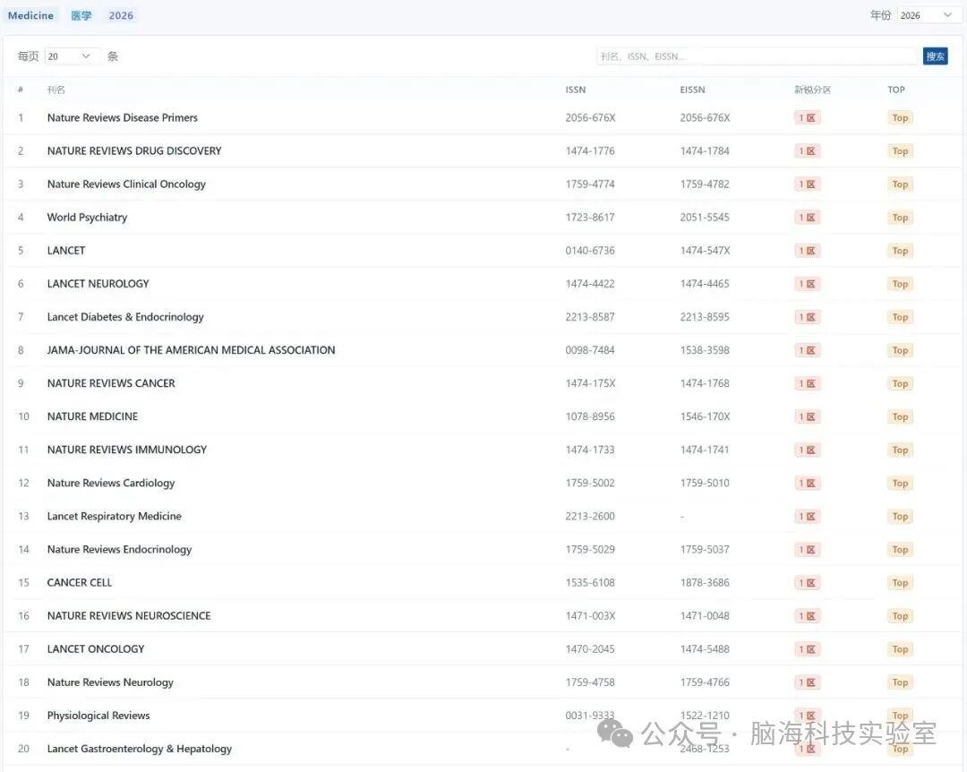Viewport: 967px width, 772px height.
Task: Click the journal name ISSN search field
Action: point(757,56)
